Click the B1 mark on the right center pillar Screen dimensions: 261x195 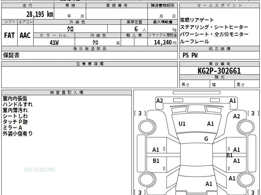pos(230,155)
